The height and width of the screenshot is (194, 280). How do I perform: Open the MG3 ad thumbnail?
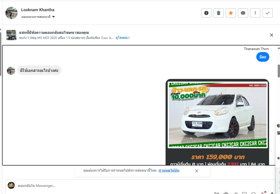point(11,35)
